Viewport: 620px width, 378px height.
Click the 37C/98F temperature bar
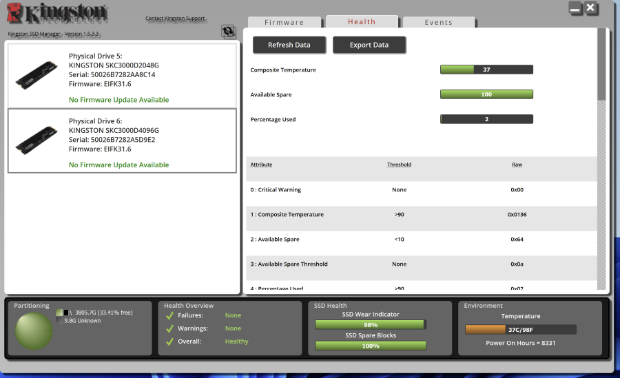520,330
